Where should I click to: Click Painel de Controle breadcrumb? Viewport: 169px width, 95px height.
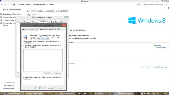coord(24,5)
